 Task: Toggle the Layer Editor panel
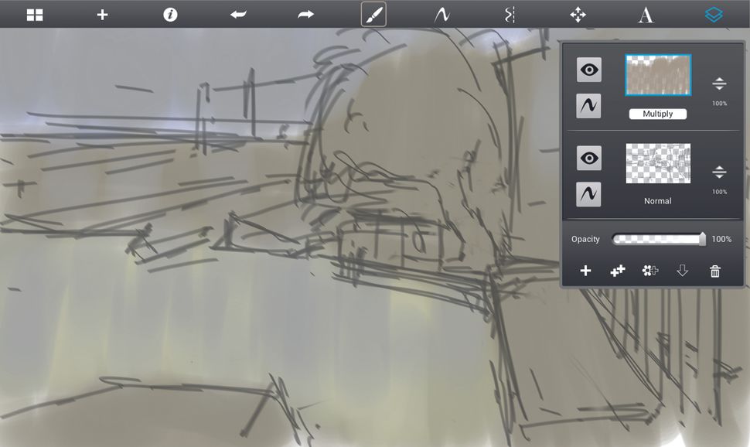713,14
